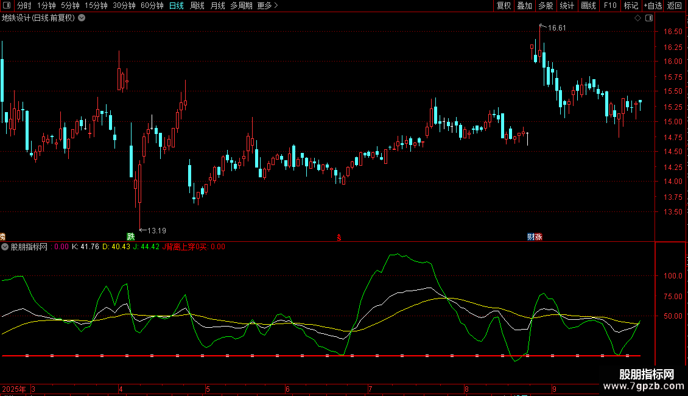
Task: Switch to the 周线 weekly tab
Action: tap(197, 5)
